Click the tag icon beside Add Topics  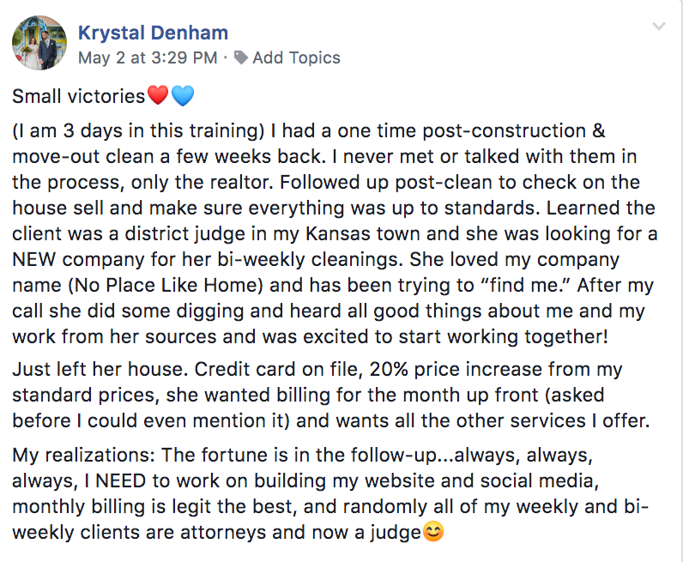click(241, 58)
